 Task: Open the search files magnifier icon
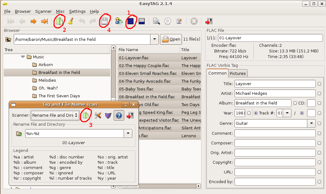pyautogui.click(x=156, y=21)
